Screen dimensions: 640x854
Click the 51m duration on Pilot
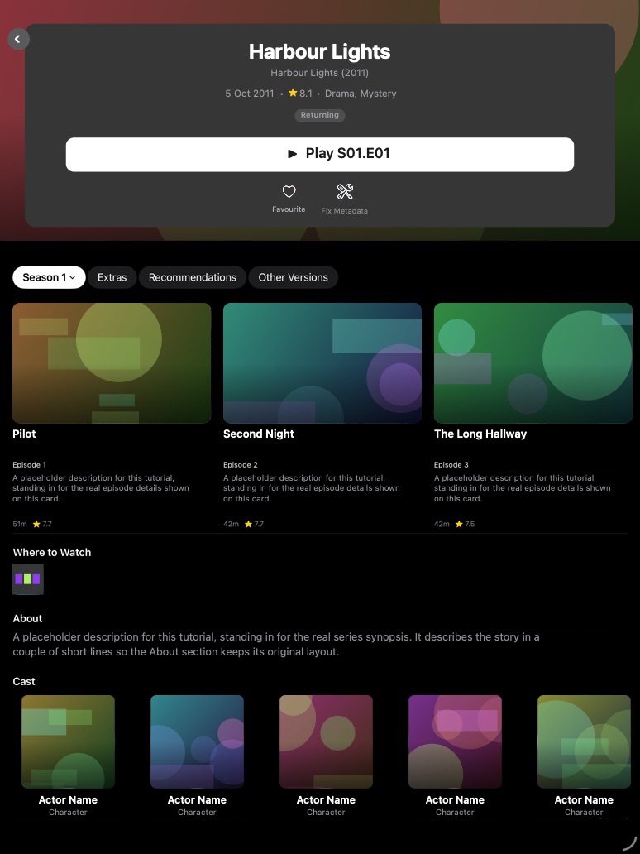[20, 524]
